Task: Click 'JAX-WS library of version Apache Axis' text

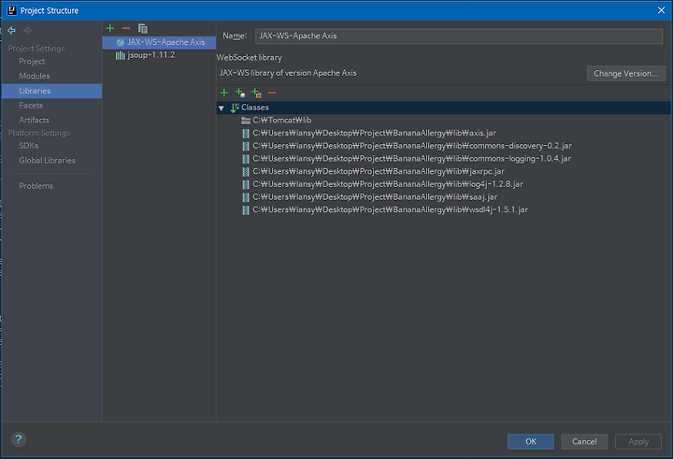Action: [288, 73]
